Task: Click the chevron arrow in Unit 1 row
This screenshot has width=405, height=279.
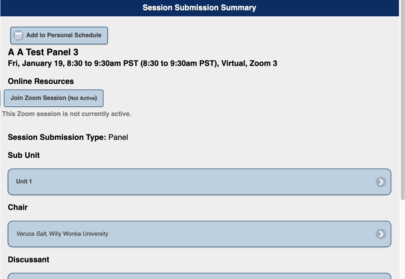Action: 381,182
